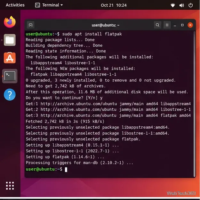This screenshot has width=200, height=200.
Task: Open the Help icon in dock
Action: tap(10, 94)
